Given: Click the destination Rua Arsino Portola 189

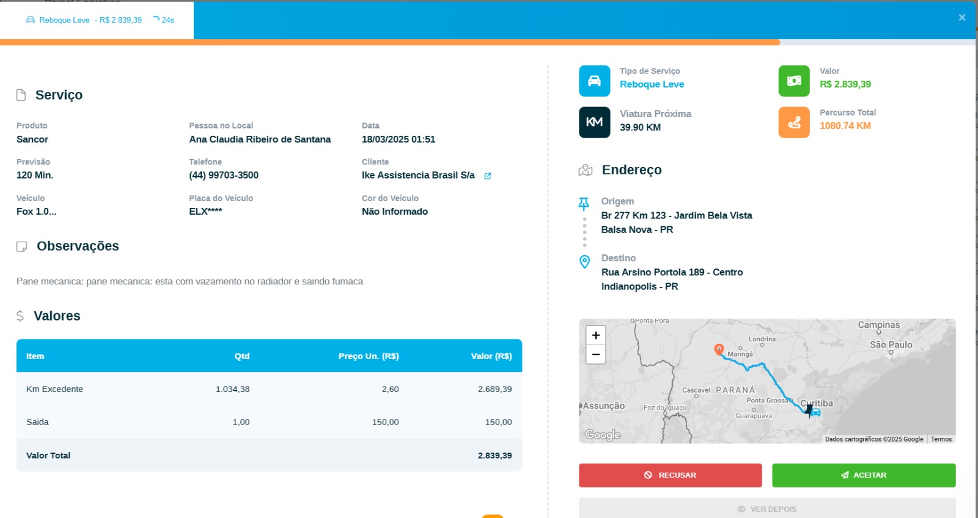Looking at the screenshot, I should coord(672,272).
